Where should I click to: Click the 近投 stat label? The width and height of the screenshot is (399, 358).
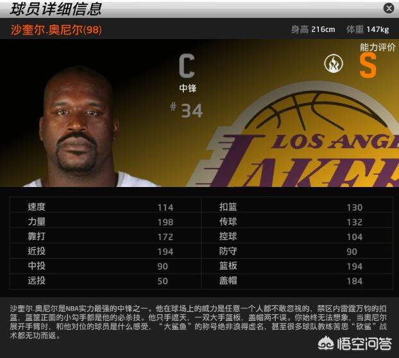pos(37,251)
